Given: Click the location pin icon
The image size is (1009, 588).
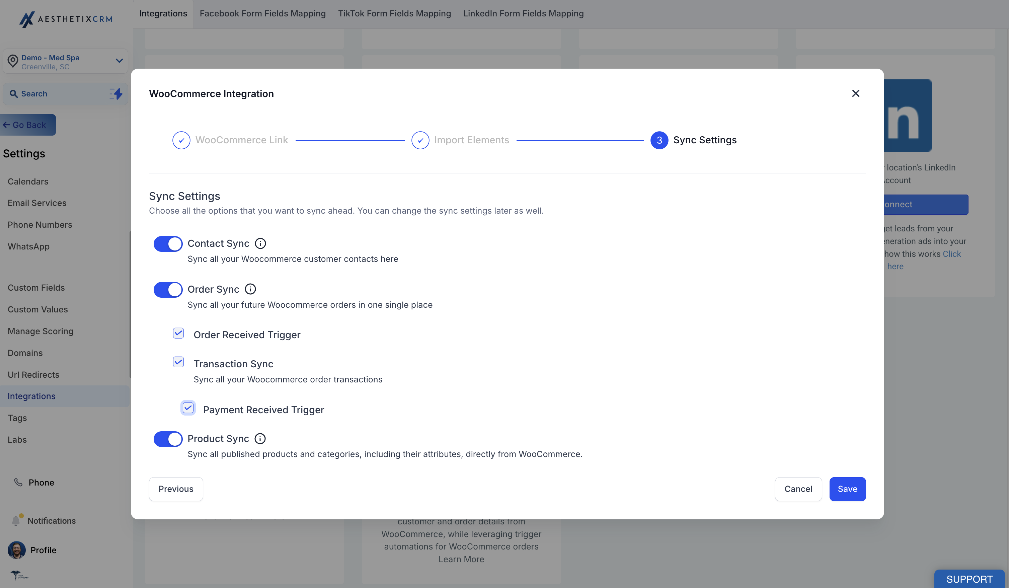Looking at the screenshot, I should click(x=13, y=61).
